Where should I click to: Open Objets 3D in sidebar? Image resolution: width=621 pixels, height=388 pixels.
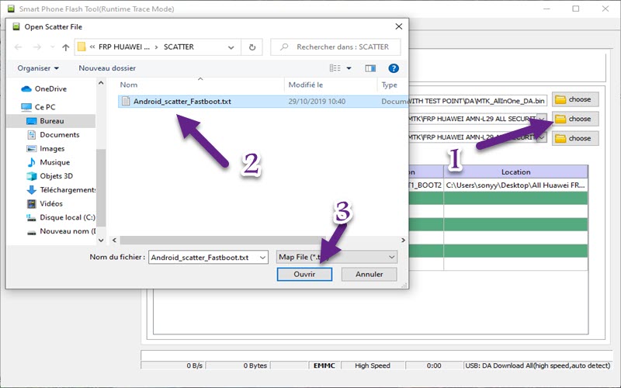pyautogui.click(x=56, y=176)
